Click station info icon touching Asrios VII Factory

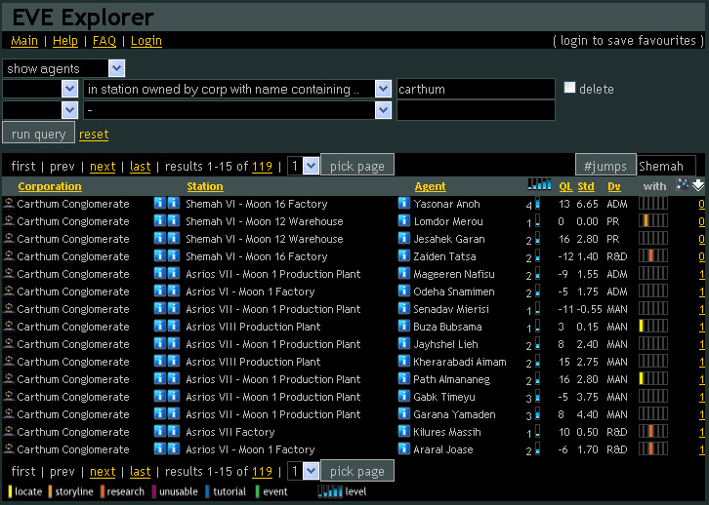pos(174,432)
